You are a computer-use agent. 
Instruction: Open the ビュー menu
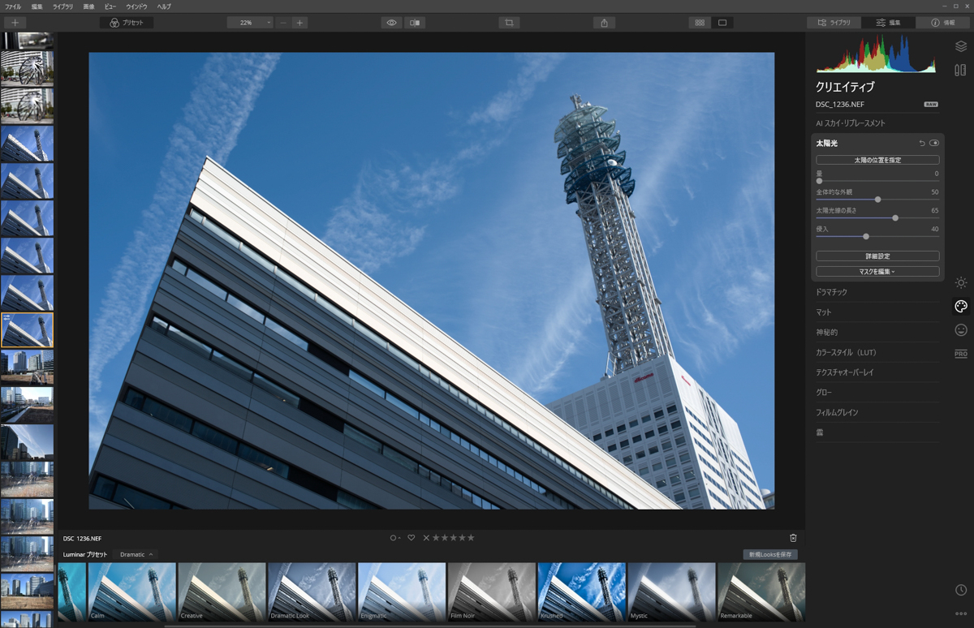click(x=110, y=6)
